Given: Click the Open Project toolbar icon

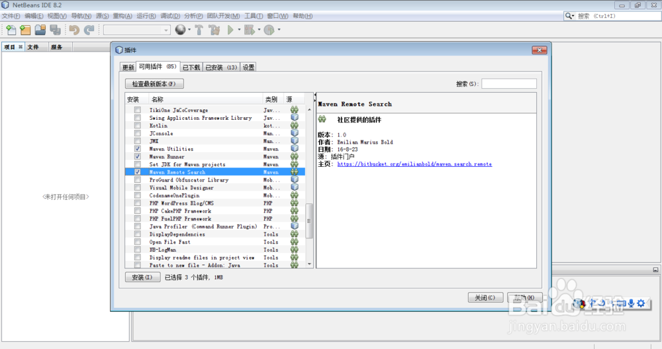Looking at the screenshot, I should tap(40, 30).
